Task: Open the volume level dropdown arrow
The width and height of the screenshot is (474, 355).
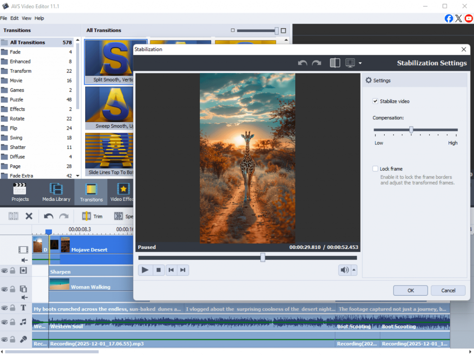Action: click(x=354, y=270)
